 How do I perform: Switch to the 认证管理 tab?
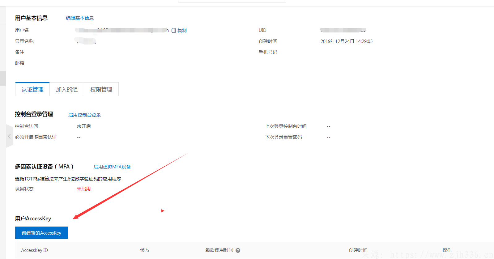pos(32,90)
